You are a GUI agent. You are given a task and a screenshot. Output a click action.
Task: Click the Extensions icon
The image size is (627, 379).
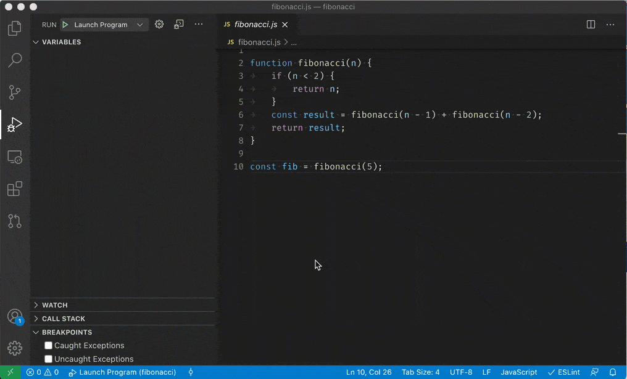pyautogui.click(x=14, y=189)
